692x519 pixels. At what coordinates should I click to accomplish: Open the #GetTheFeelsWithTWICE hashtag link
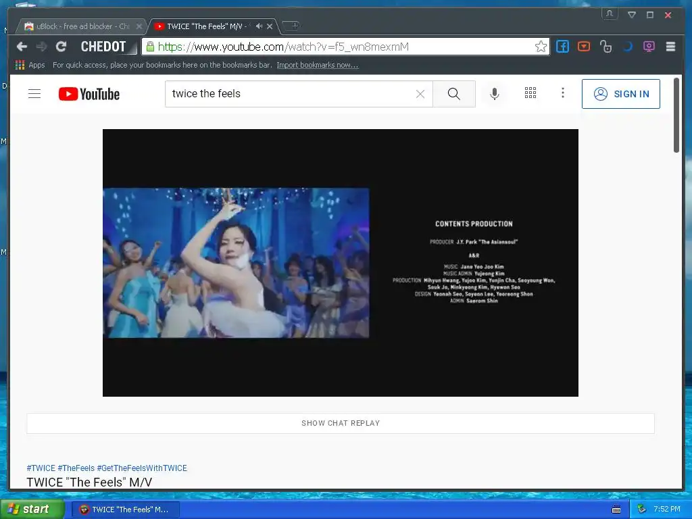[x=142, y=468]
